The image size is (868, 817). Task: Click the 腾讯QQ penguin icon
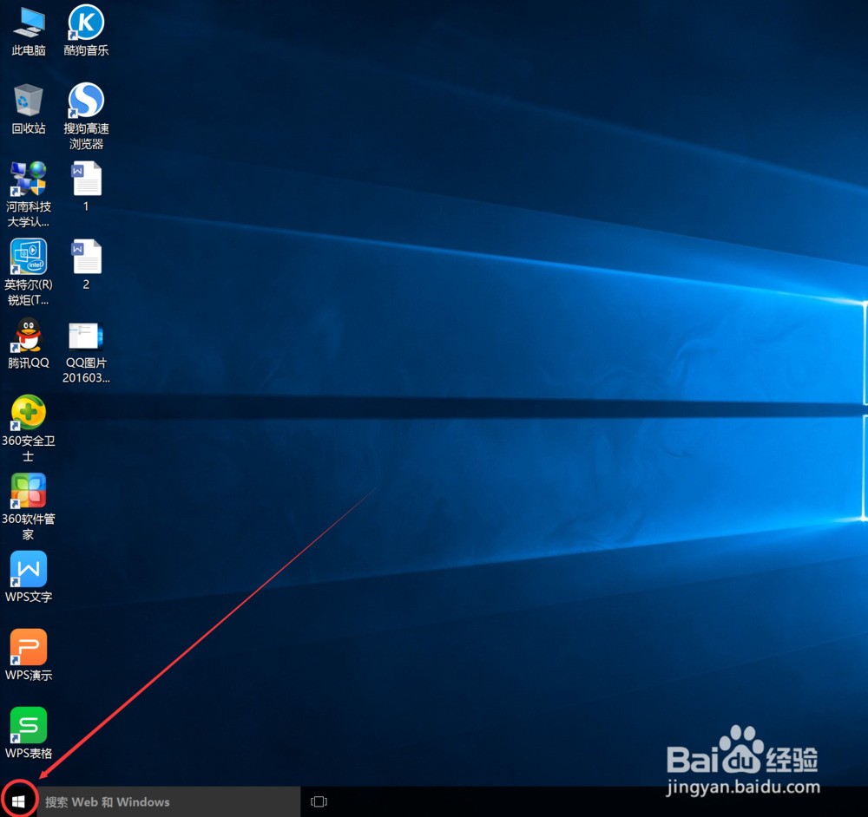coord(29,335)
